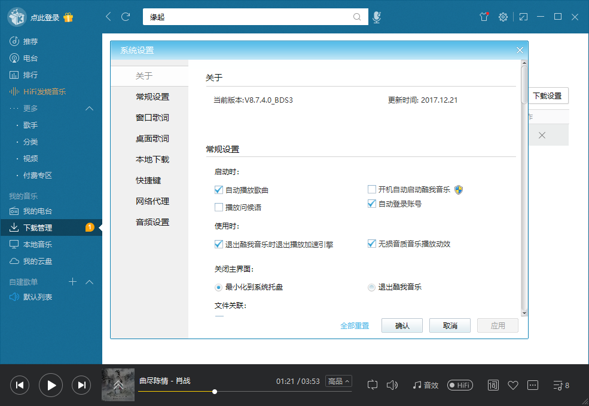Screen dimensions: 589x406
Task: Collapse the 自建歌单 playlist section
Action: click(x=90, y=282)
